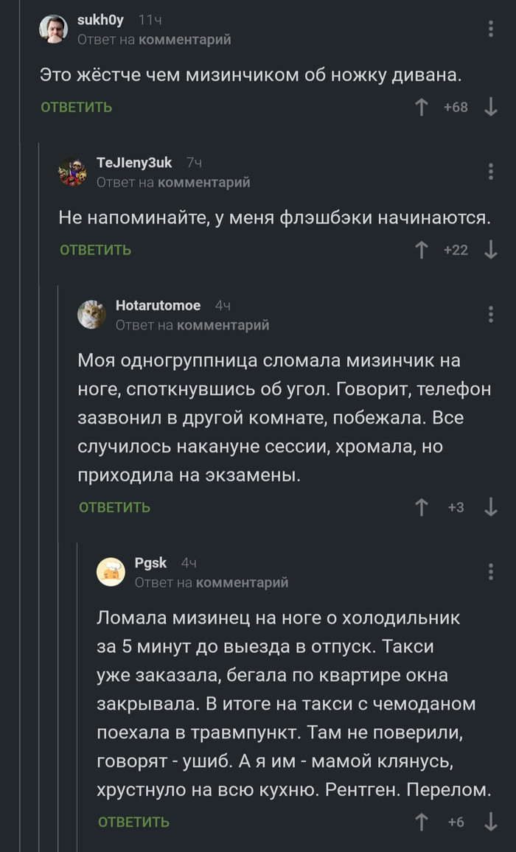
Task: Upvote Pgsk's comment
Action: (422, 822)
